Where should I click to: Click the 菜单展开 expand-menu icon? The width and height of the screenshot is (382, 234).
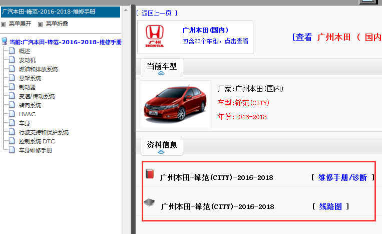pyautogui.click(x=3, y=24)
